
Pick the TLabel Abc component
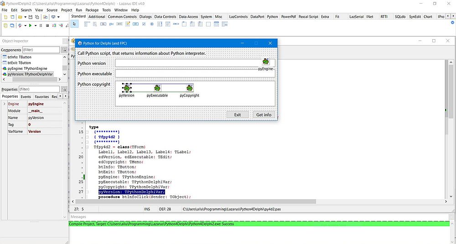[x=111, y=24]
